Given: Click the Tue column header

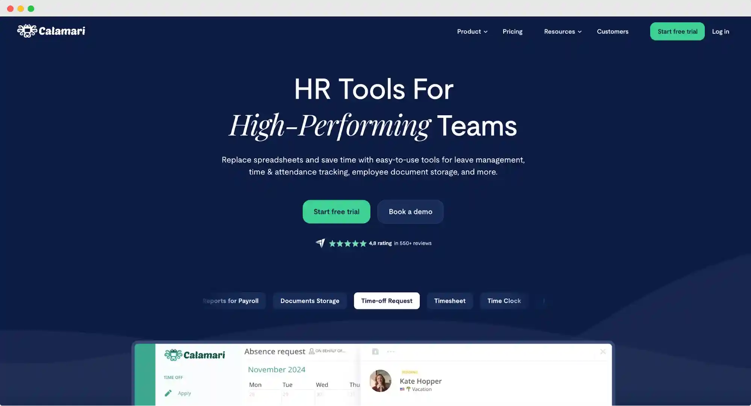Looking at the screenshot, I should pyautogui.click(x=287, y=385).
